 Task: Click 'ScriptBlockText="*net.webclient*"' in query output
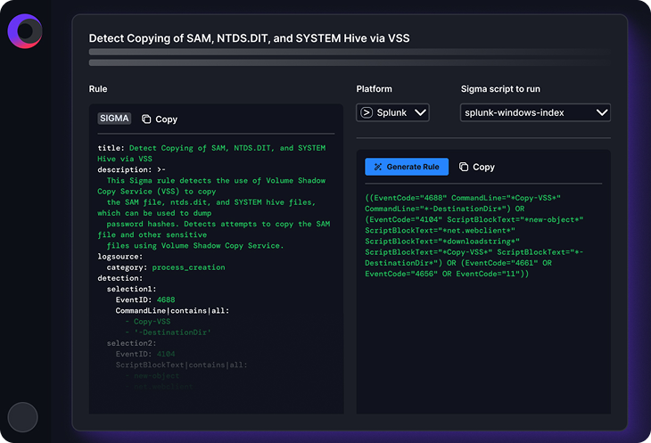point(440,230)
